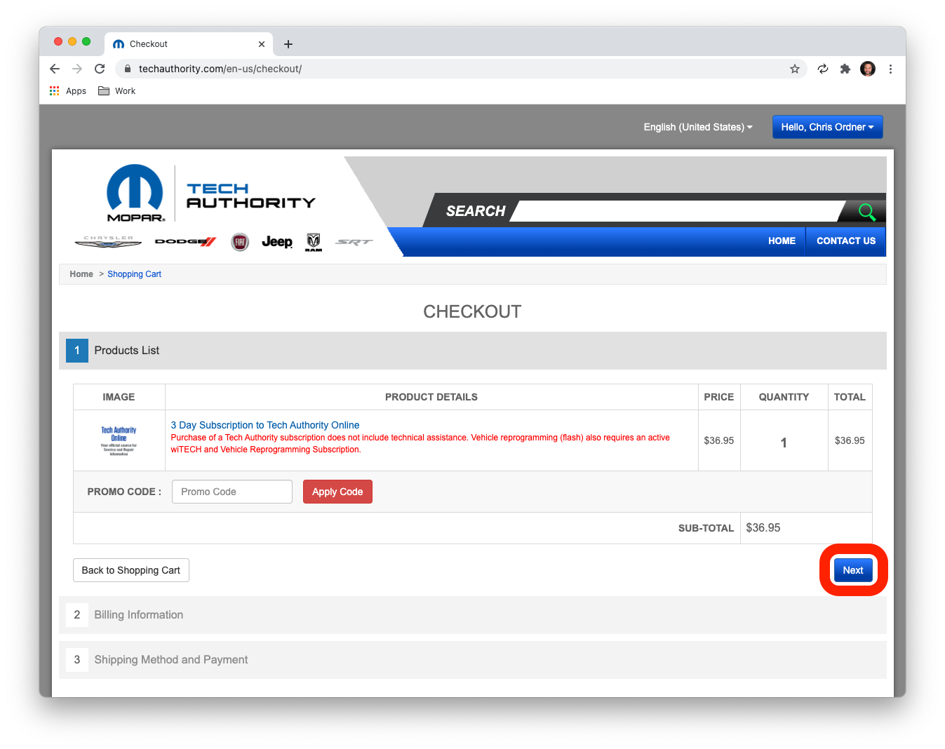Viewport: 945px width, 749px height.
Task: Click the browser forward arrow
Action: point(77,69)
